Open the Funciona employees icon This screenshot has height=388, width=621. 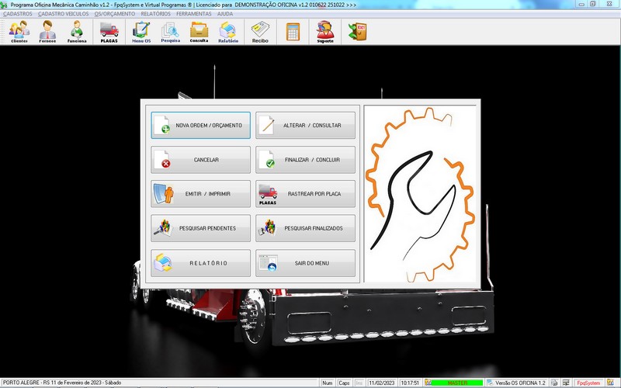pyautogui.click(x=76, y=32)
